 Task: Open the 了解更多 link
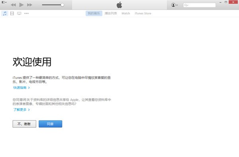click(22, 110)
